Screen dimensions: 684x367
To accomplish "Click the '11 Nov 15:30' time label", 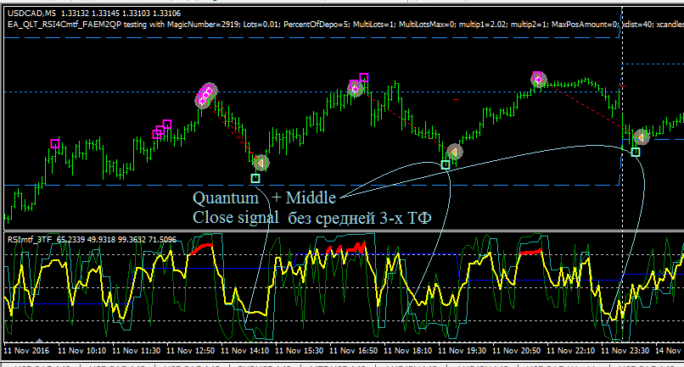I will click(x=300, y=350).
